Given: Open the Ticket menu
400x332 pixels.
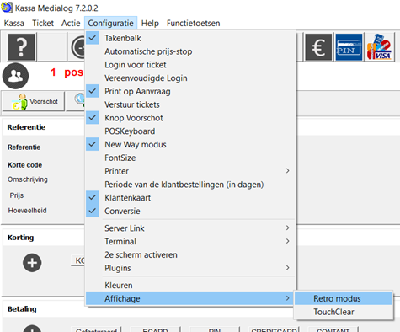Looking at the screenshot, I should [43, 23].
